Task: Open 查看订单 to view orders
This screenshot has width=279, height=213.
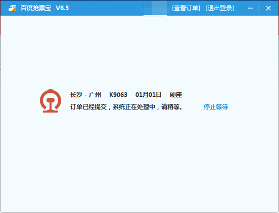Action: pyautogui.click(x=186, y=8)
